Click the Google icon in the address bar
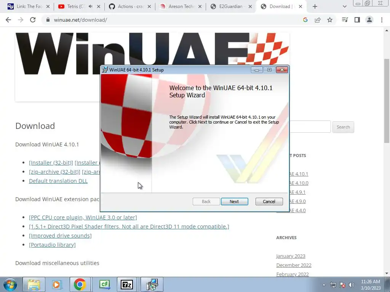Screen dimensions: 390x292 click(x=305, y=20)
